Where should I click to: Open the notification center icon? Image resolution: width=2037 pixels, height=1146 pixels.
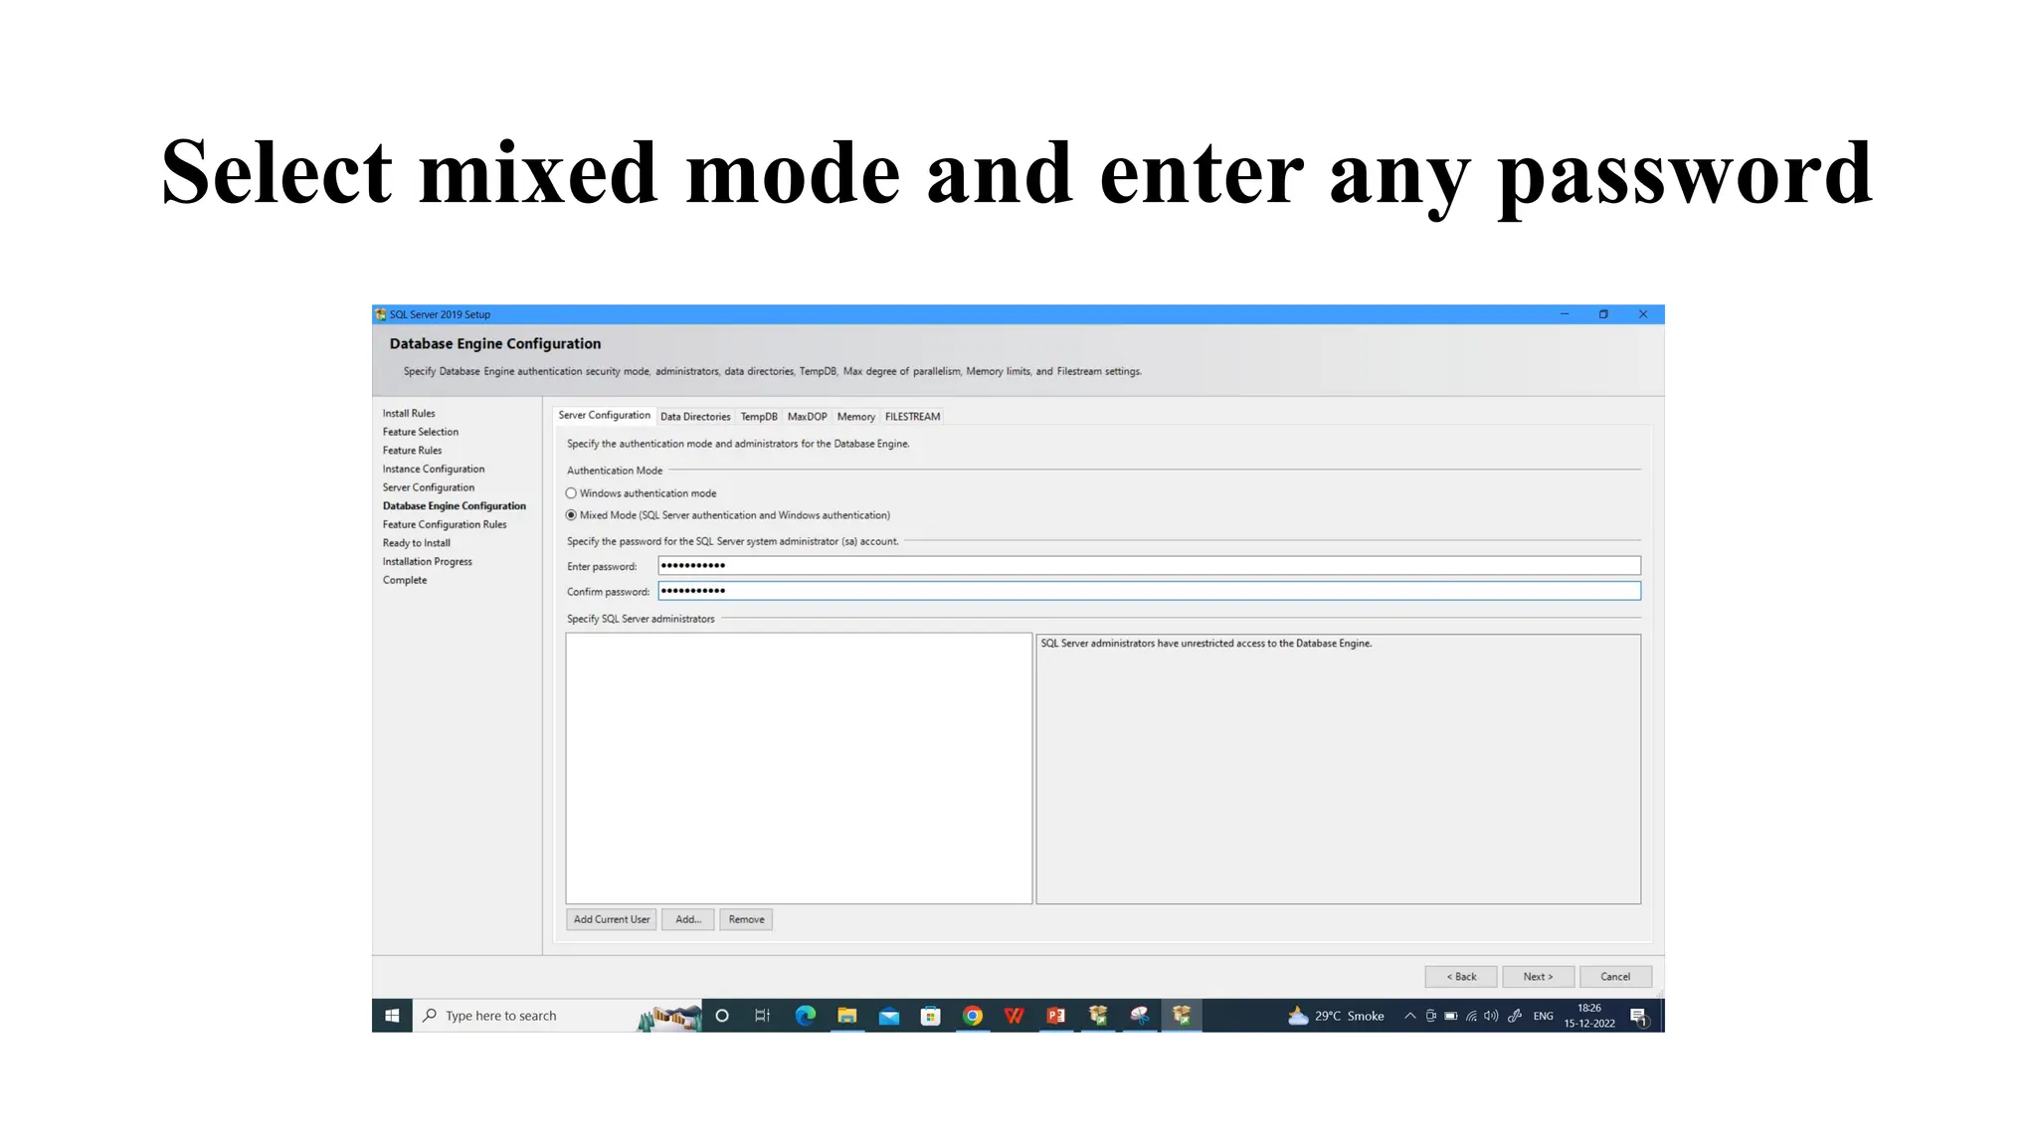pyautogui.click(x=1639, y=1016)
